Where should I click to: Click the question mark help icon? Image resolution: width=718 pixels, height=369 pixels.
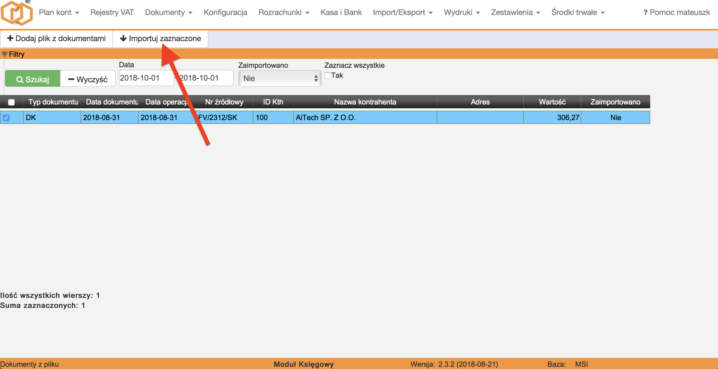point(645,12)
